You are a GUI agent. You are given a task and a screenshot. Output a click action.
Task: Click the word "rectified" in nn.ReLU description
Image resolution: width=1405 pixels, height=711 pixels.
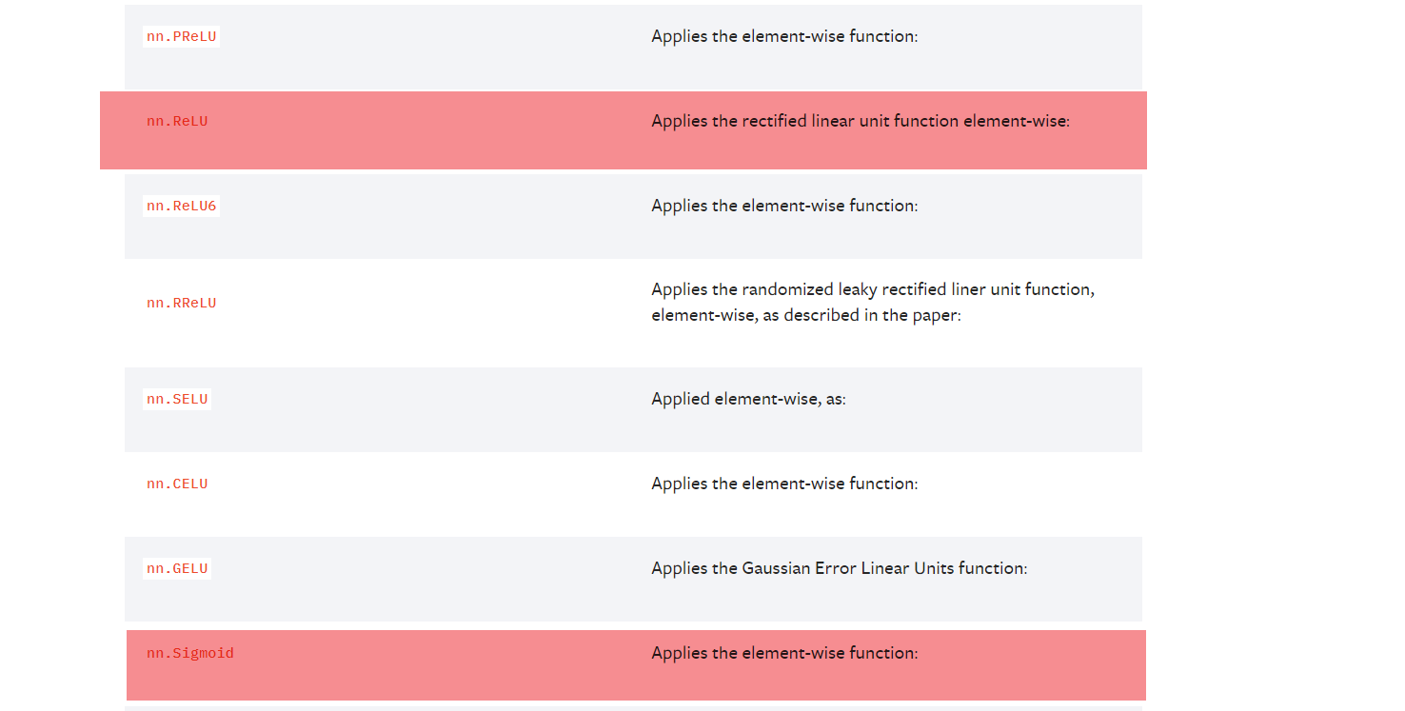[775, 122]
